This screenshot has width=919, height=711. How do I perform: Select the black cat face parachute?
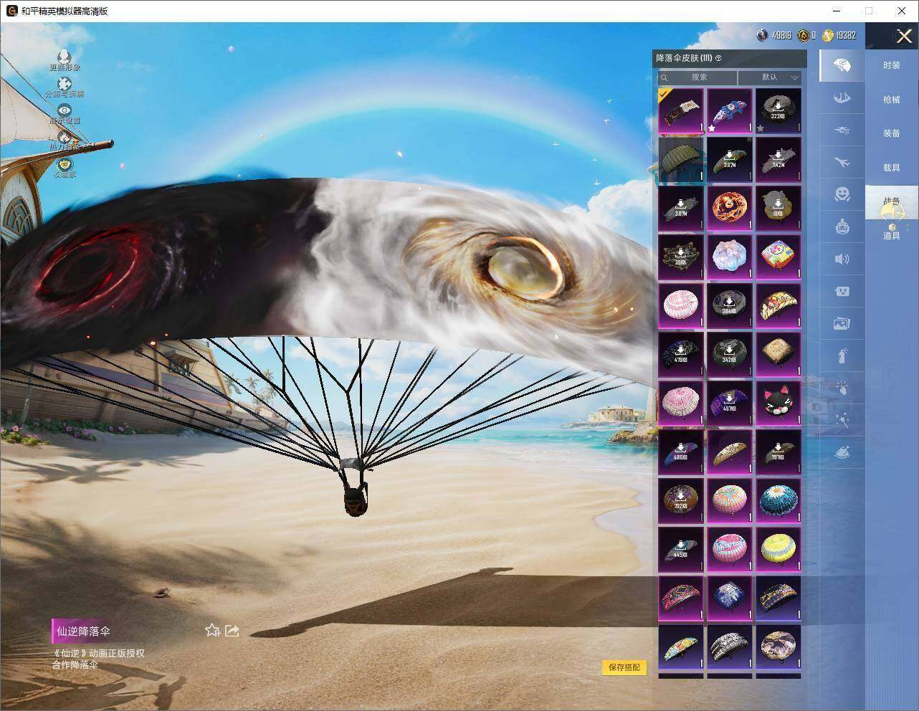(x=778, y=403)
